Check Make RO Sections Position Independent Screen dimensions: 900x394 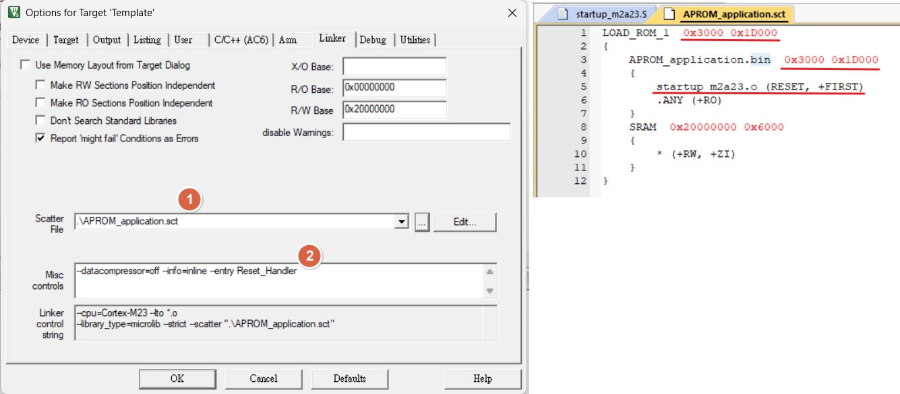point(40,103)
